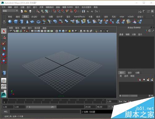Open the shelf options menu at left
The width and height of the screenshot is (155, 119).
tap(4, 24)
